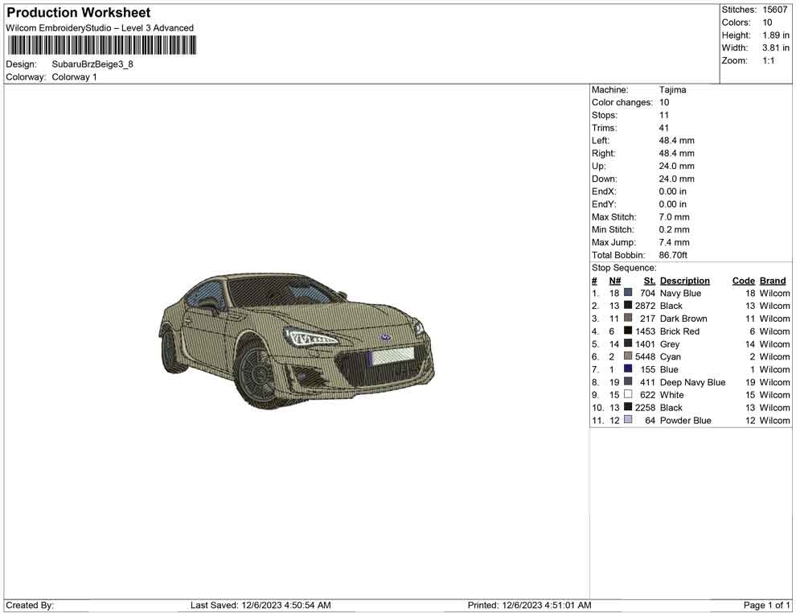Click the Dark Brown thread swatch
This screenshot has height=613, width=796.
626,319
